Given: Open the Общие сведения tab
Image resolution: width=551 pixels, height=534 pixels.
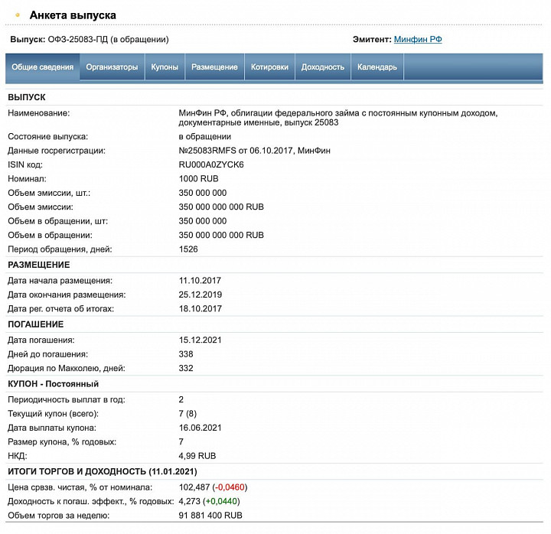Looking at the screenshot, I should 43,67.
